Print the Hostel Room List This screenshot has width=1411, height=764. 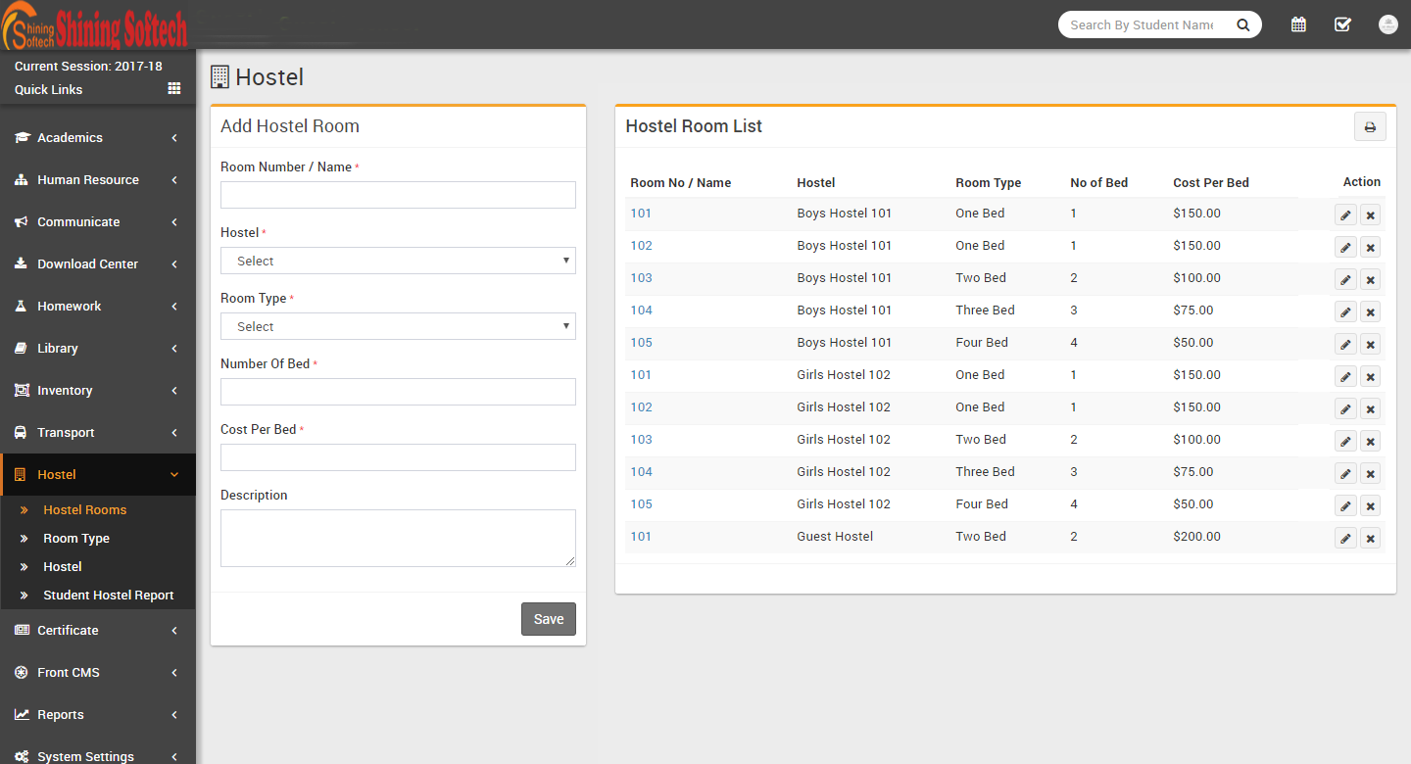(1370, 126)
